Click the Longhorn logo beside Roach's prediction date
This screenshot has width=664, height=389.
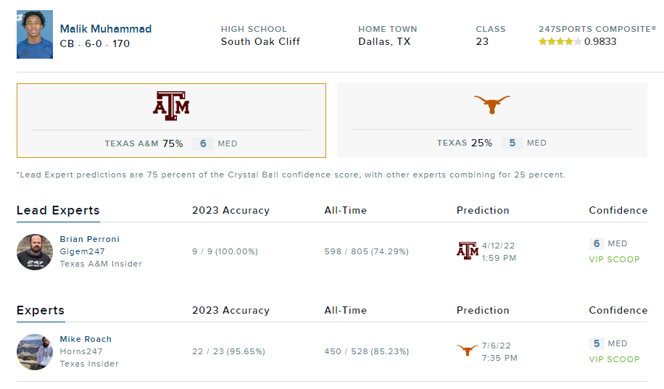tap(468, 351)
